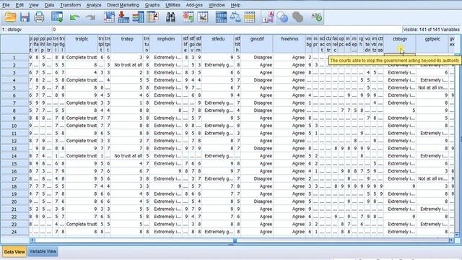Image resolution: width=462 pixels, height=260 pixels.
Task: Run the ABC spell check icon
Action: pos(317,17)
